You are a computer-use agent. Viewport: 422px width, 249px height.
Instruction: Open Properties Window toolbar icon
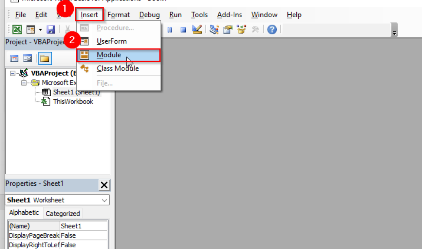[x=228, y=29]
